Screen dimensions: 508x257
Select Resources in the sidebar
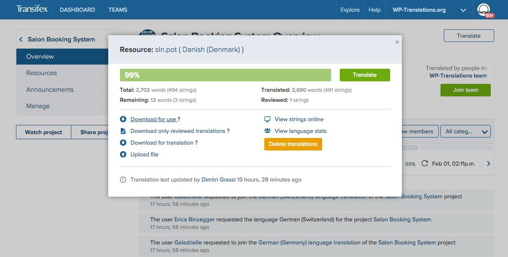click(x=42, y=73)
